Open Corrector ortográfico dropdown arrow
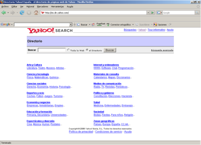This screenshot has height=145, width=201. pyautogui.click(x=133, y=25)
